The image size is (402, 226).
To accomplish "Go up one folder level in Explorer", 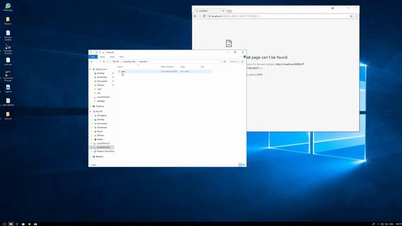I will 104,62.
